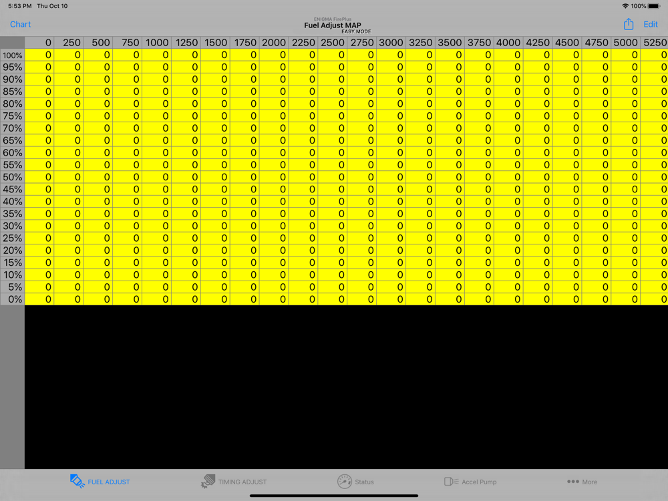This screenshot has width=668, height=501.
Task: Select the 90% throttle row header
Action: coord(12,79)
